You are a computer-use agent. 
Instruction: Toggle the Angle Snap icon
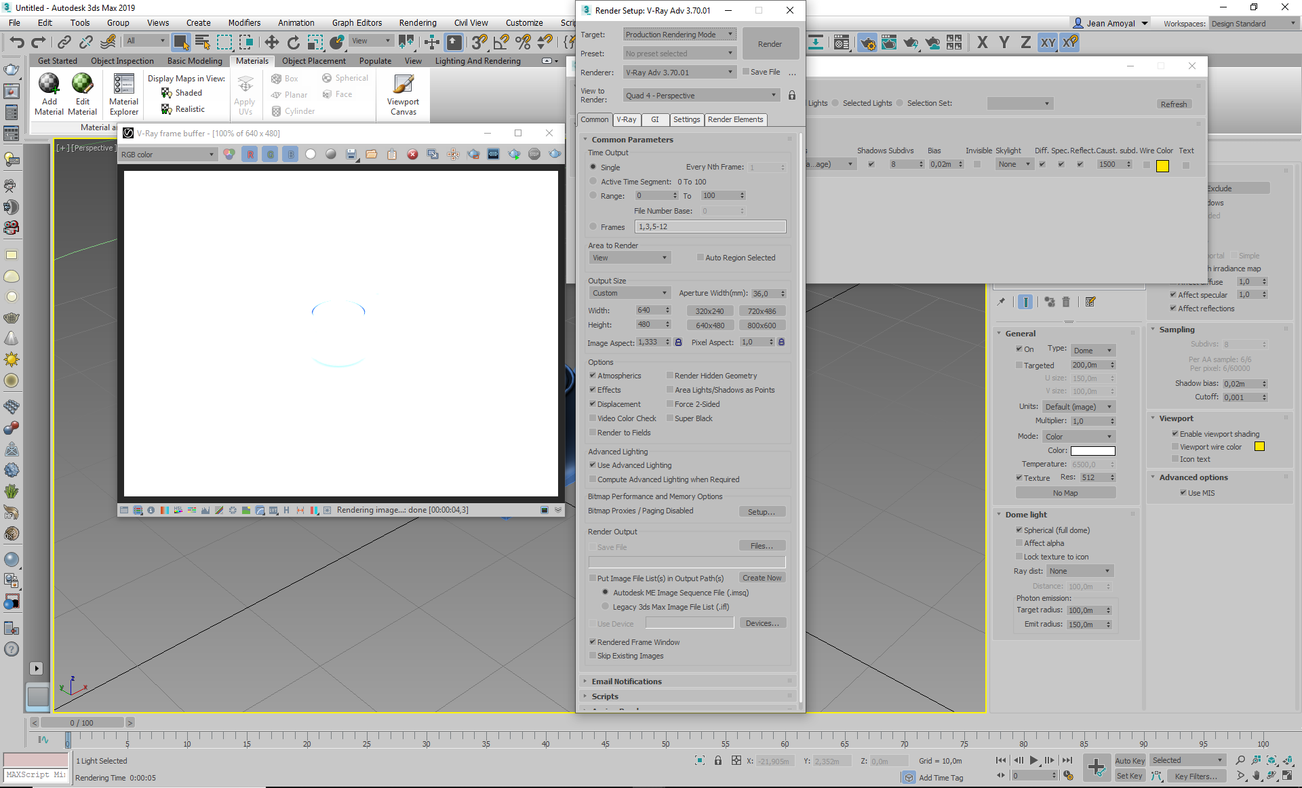pos(501,43)
